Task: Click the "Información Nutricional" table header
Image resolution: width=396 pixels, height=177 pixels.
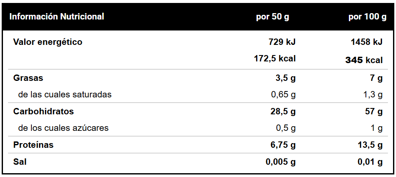Action: (x=57, y=17)
